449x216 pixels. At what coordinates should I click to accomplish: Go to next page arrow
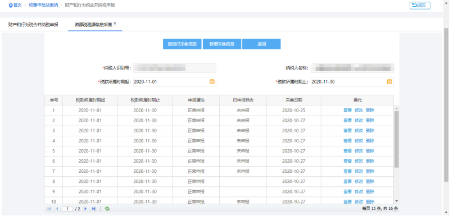(x=85, y=209)
